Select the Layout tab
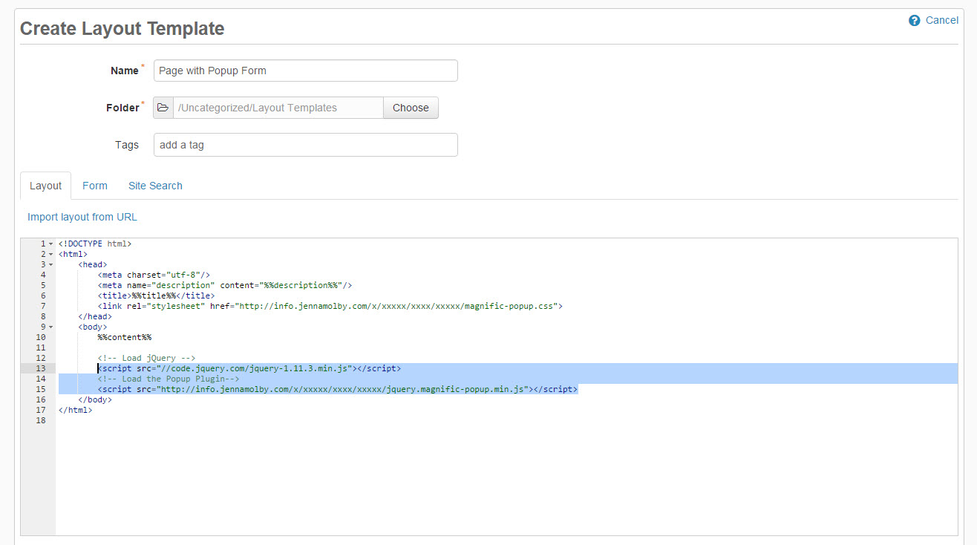This screenshot has width=977, height=545. click(45, 186)
